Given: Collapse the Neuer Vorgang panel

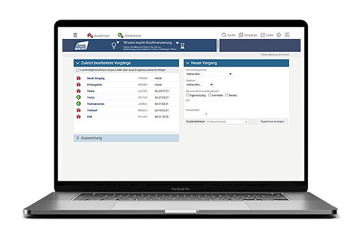Looking at the screenshot, I should [188, 63].
